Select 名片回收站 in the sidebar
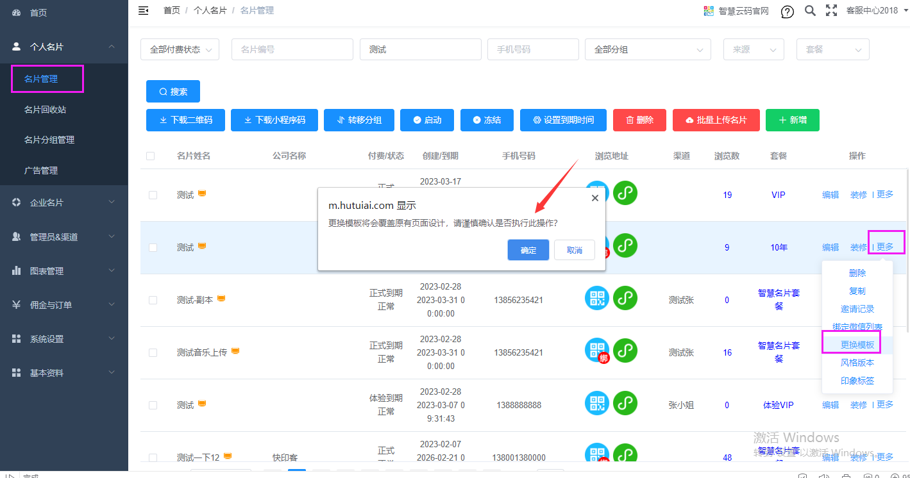Image resolution: width=910 pixels, height=478 pixels. [x=45, y=110]
